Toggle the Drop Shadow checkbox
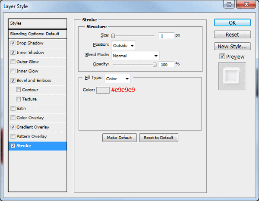The width and height of the screenshot is (259, 201). pyautogui.click(x=13, y=43)
